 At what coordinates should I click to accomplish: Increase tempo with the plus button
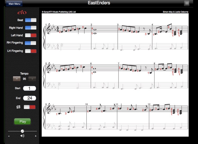click(32, 79)
